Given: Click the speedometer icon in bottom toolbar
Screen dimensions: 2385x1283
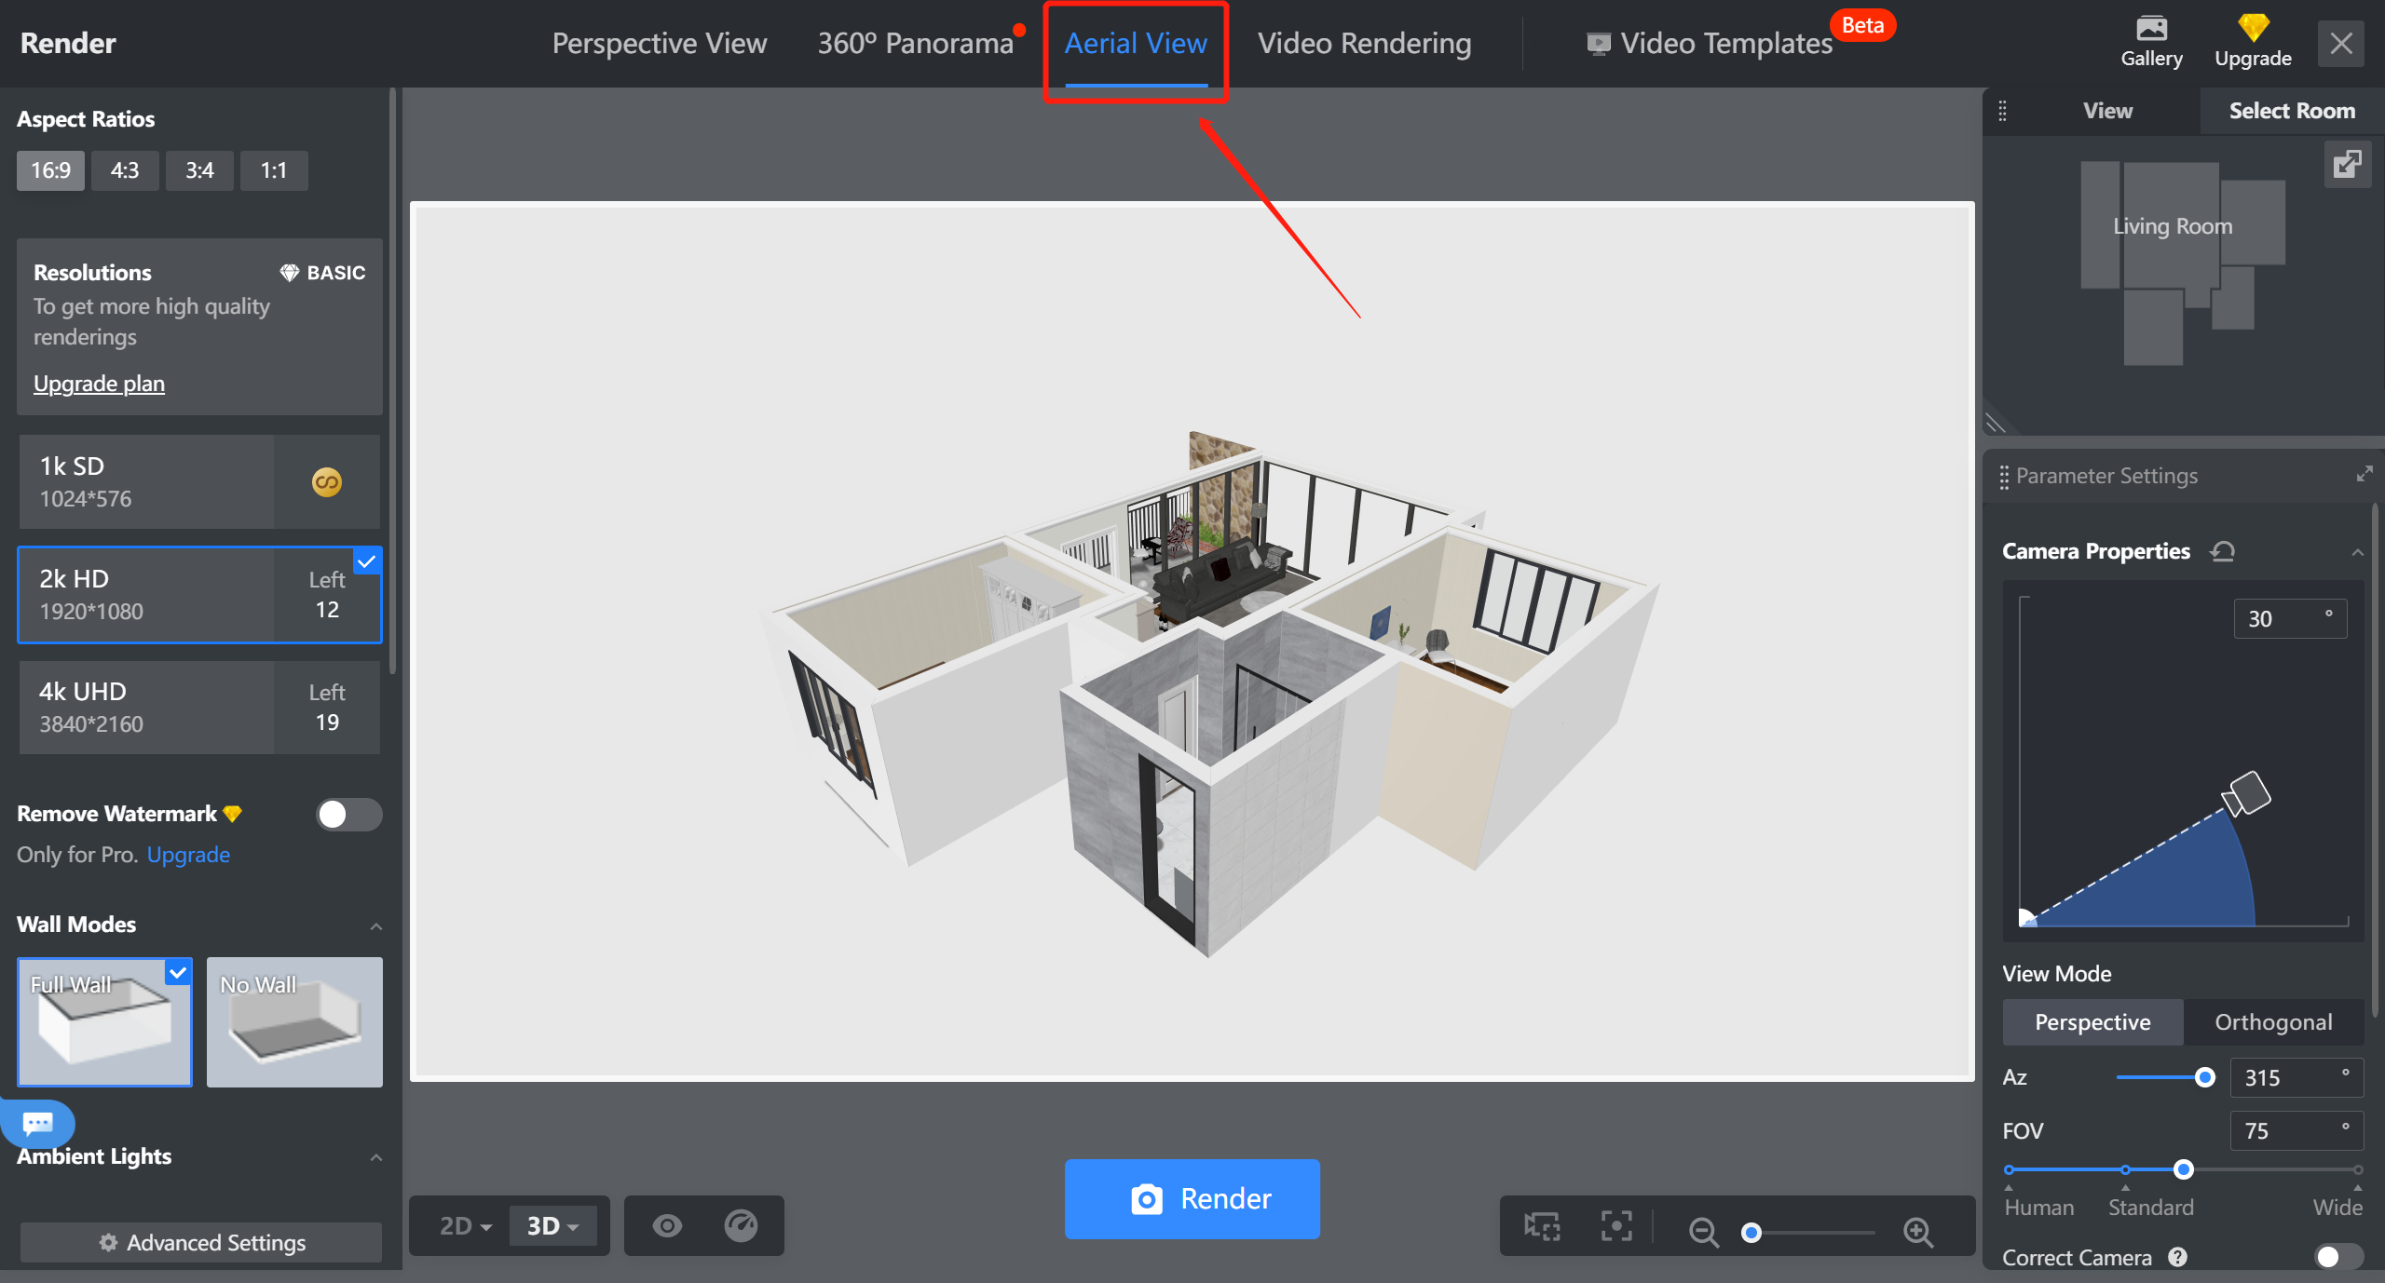Looking at the screenshot, I should (x=741, y=1225).
